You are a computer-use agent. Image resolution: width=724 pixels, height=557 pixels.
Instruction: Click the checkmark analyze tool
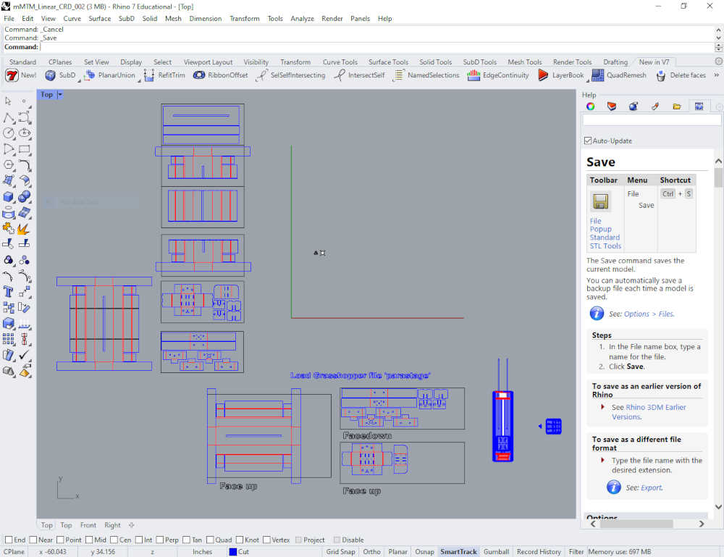[x=25, y=355]
